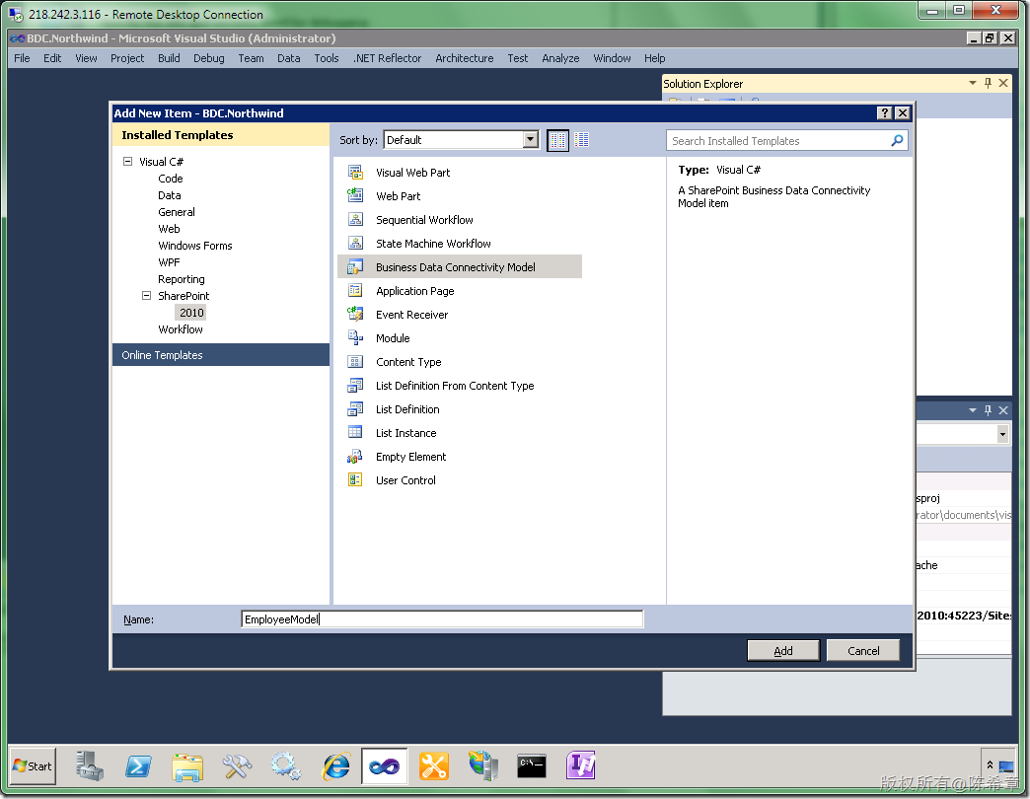1030x799 pixels.
Task: Switch template list to small icons view
Action: (x=558, y=140)
